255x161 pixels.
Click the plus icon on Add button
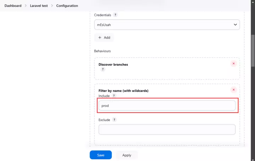point(100,38)
